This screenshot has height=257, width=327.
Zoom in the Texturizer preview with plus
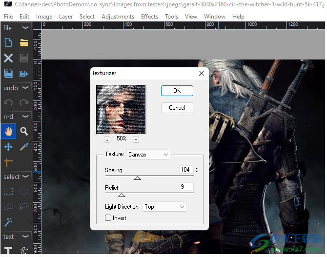[x=107, y=140]
